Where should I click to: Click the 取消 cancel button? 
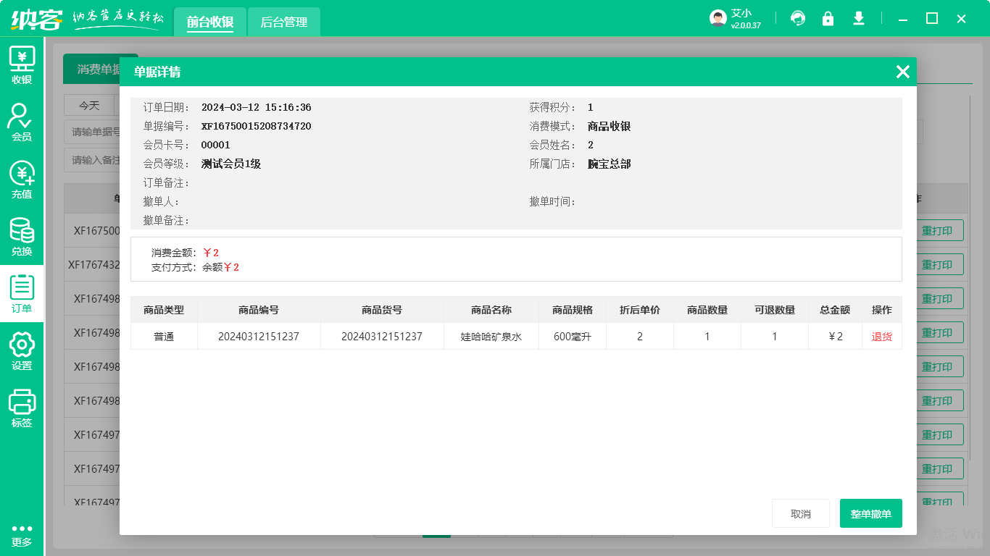click(x=800, y=513)
